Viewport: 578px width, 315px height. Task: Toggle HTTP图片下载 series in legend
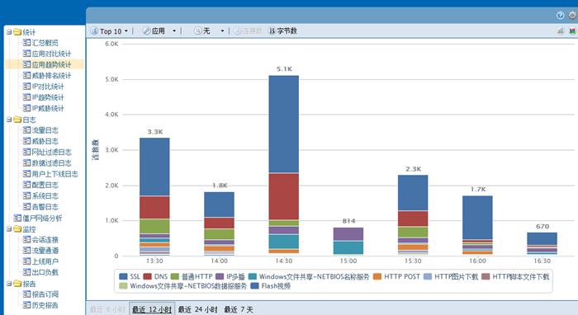click(451, 276)
